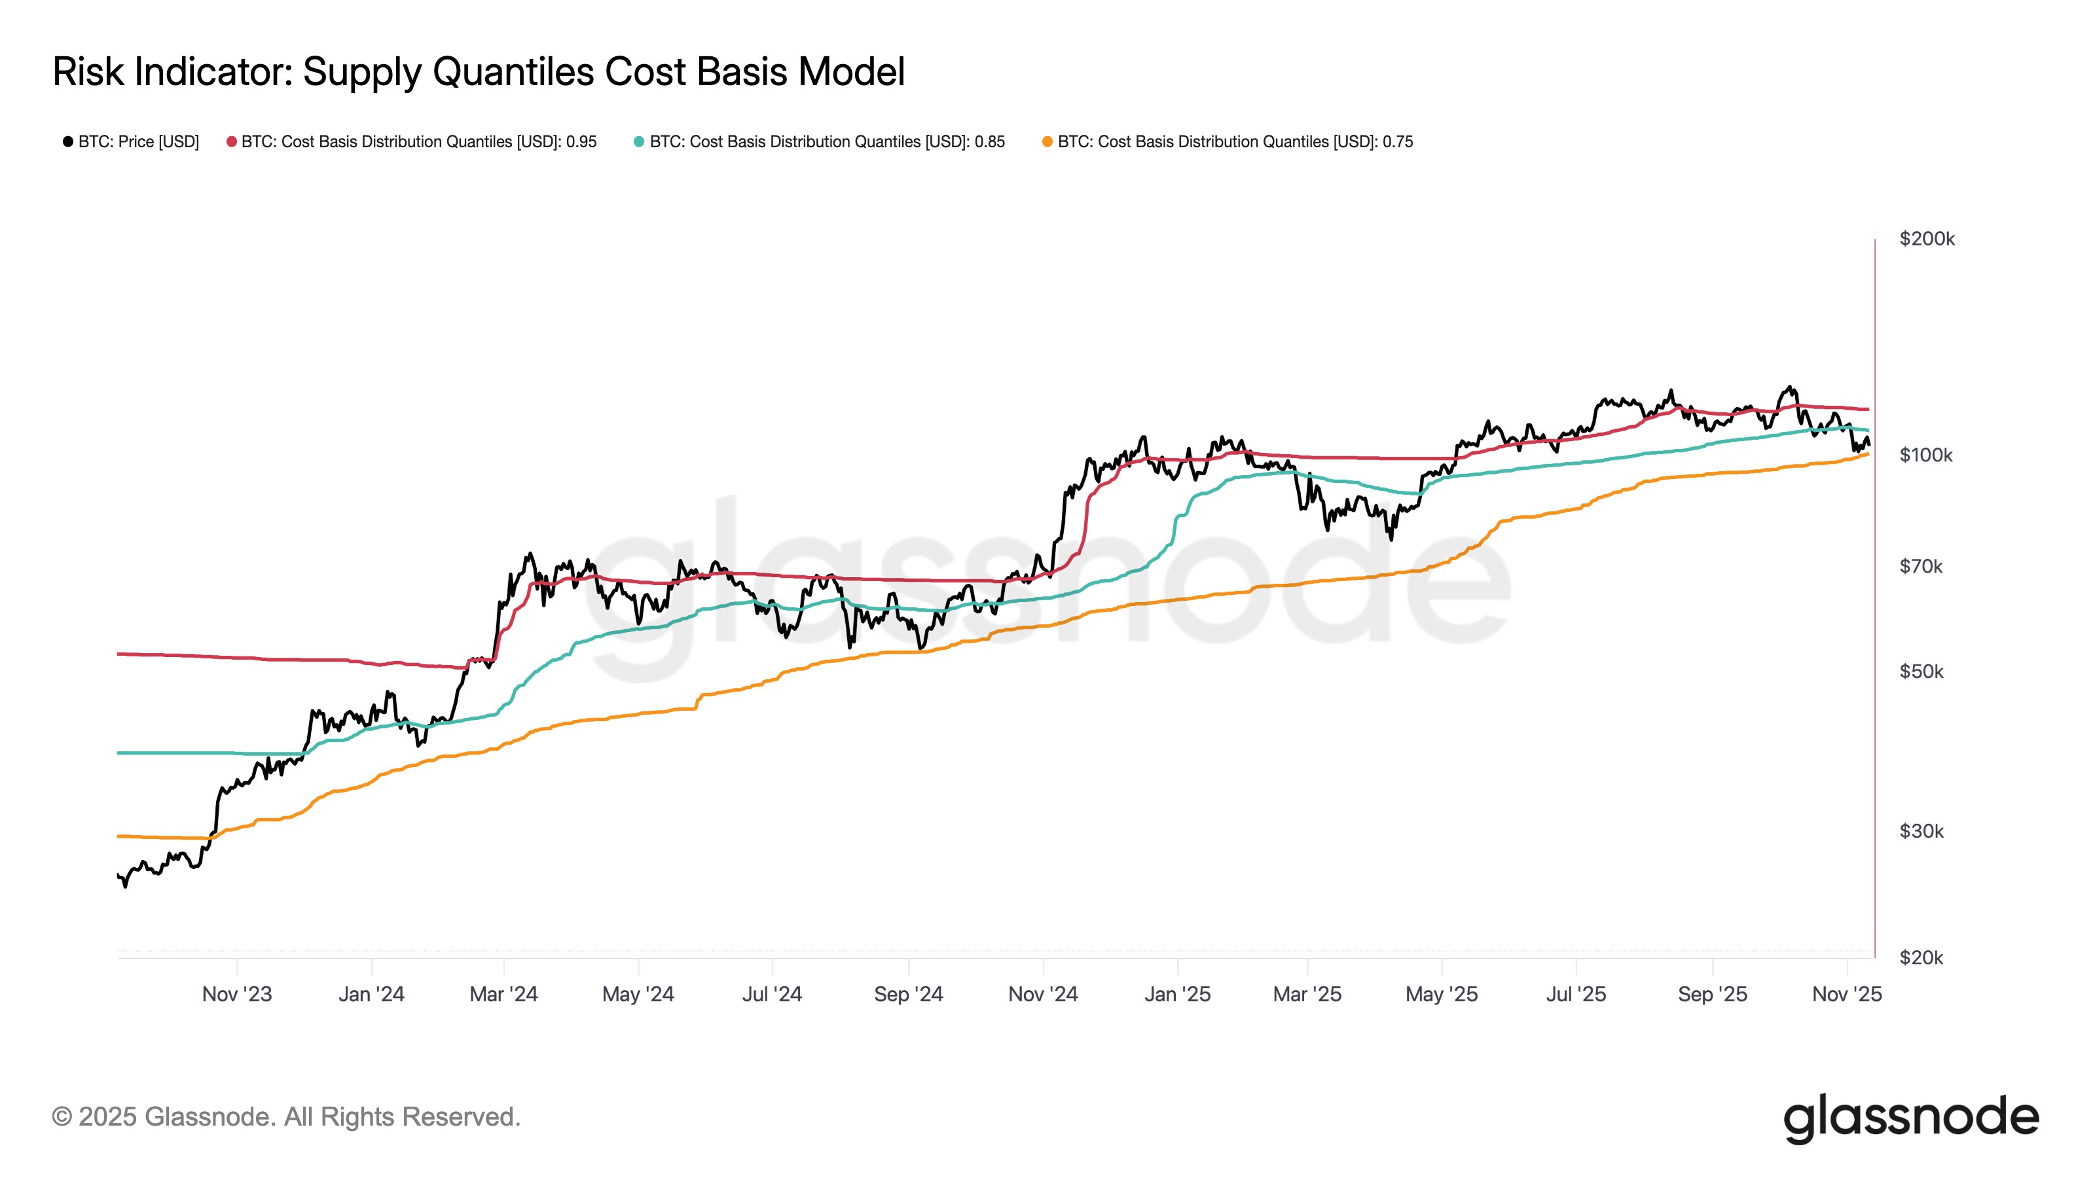
Task: Click the black BTC Price legend dot
Action: (x=68, y=142)
